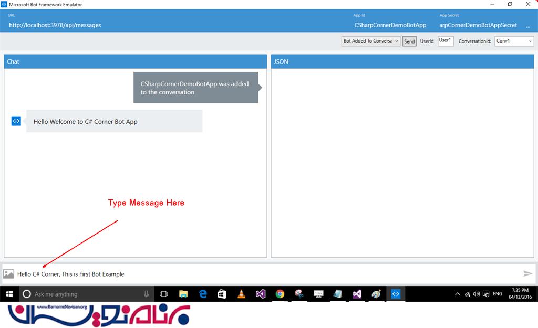The height and width of the screenshot is (328, 538).
Task: Open the more options ellipsis after App Secret
Action: point(527,25)
